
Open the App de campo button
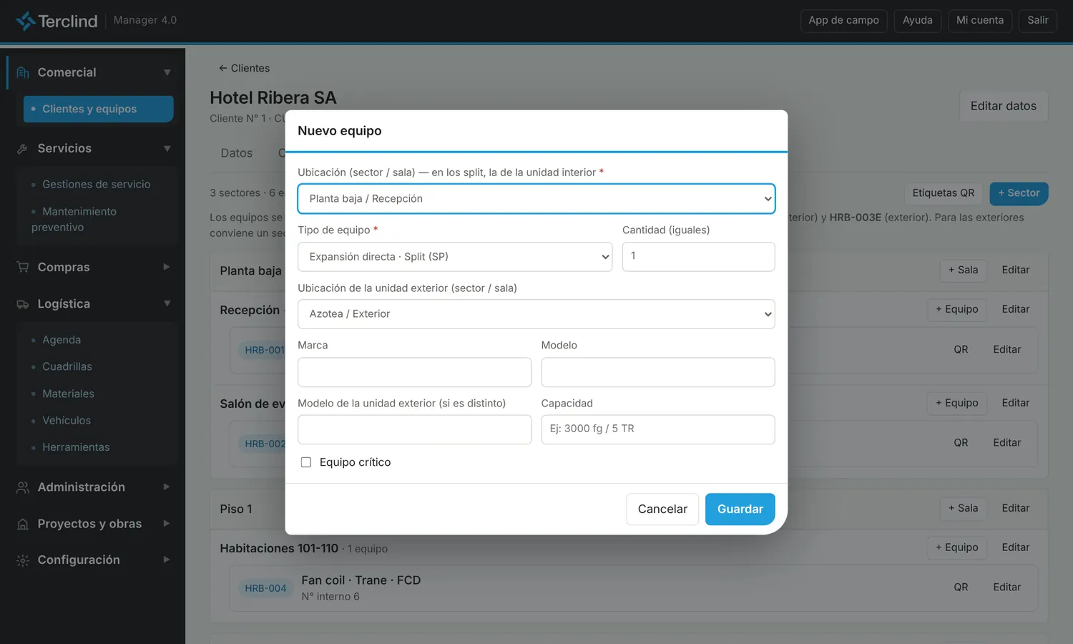click(844, 21)
